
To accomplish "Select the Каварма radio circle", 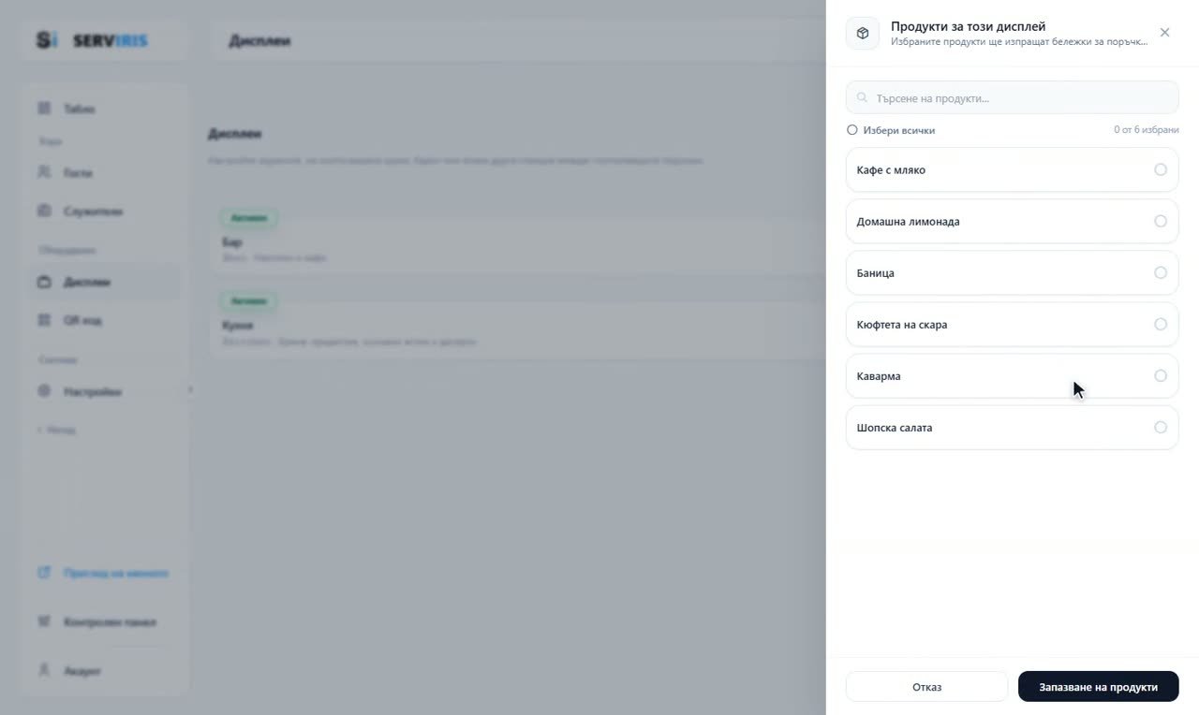I will coord(1161,375).
